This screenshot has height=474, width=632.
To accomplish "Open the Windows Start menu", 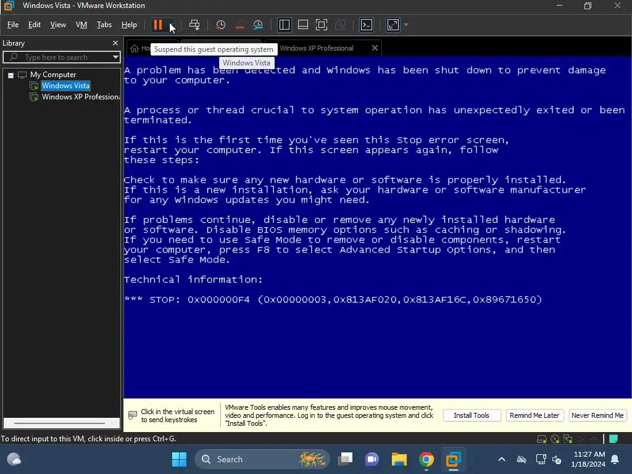I will 180,459.
